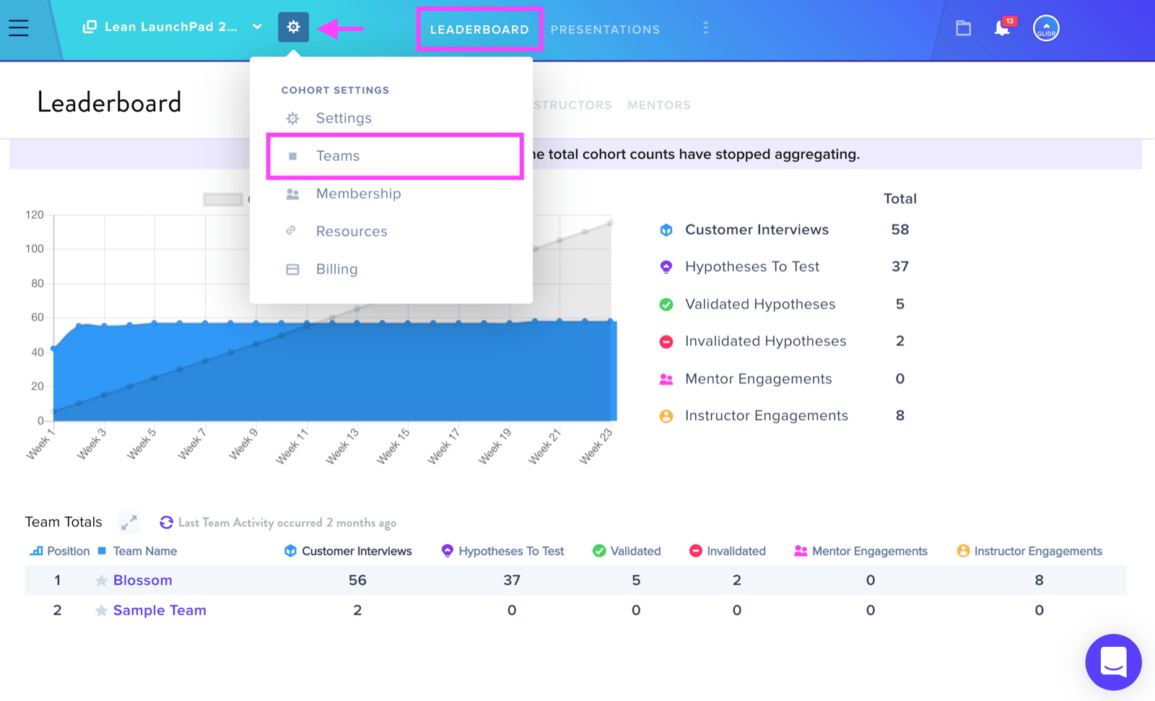Toggle the grey chart legend series

pos(223,199)
